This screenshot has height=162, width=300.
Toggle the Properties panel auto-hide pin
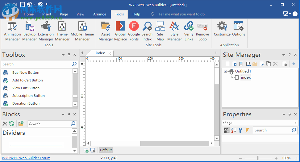[290, 114]
